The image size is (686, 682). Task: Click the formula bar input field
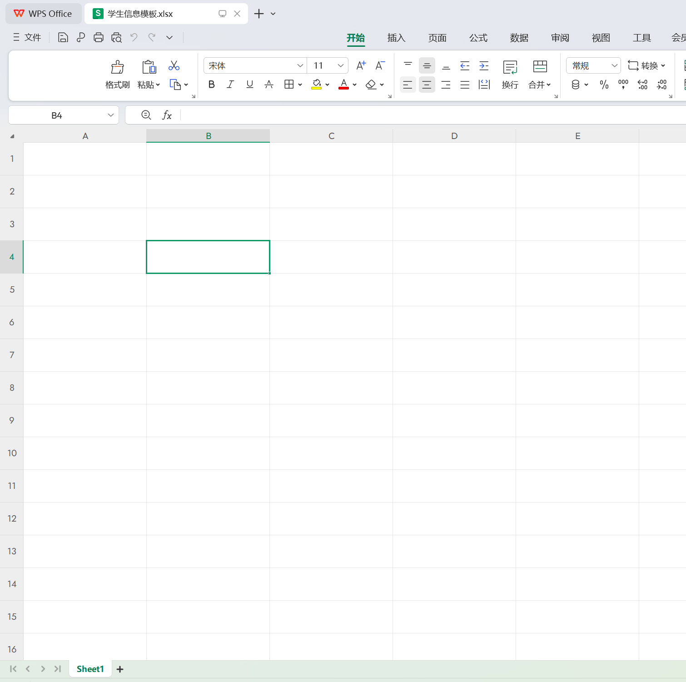click(433, 115)
